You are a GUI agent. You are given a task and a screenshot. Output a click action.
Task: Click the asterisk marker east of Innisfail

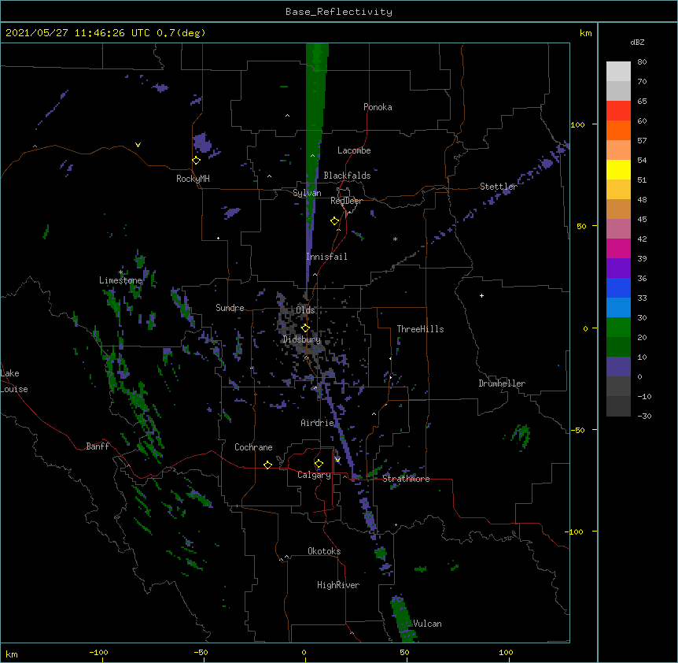[x=395, y=239]
